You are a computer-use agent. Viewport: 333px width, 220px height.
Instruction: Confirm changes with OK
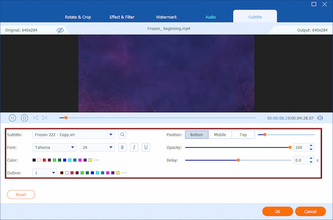pos(277,212)
